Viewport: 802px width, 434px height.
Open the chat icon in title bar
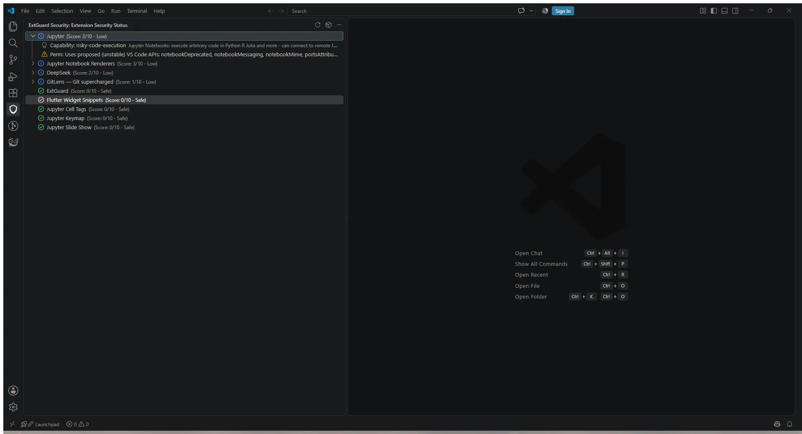522,11
